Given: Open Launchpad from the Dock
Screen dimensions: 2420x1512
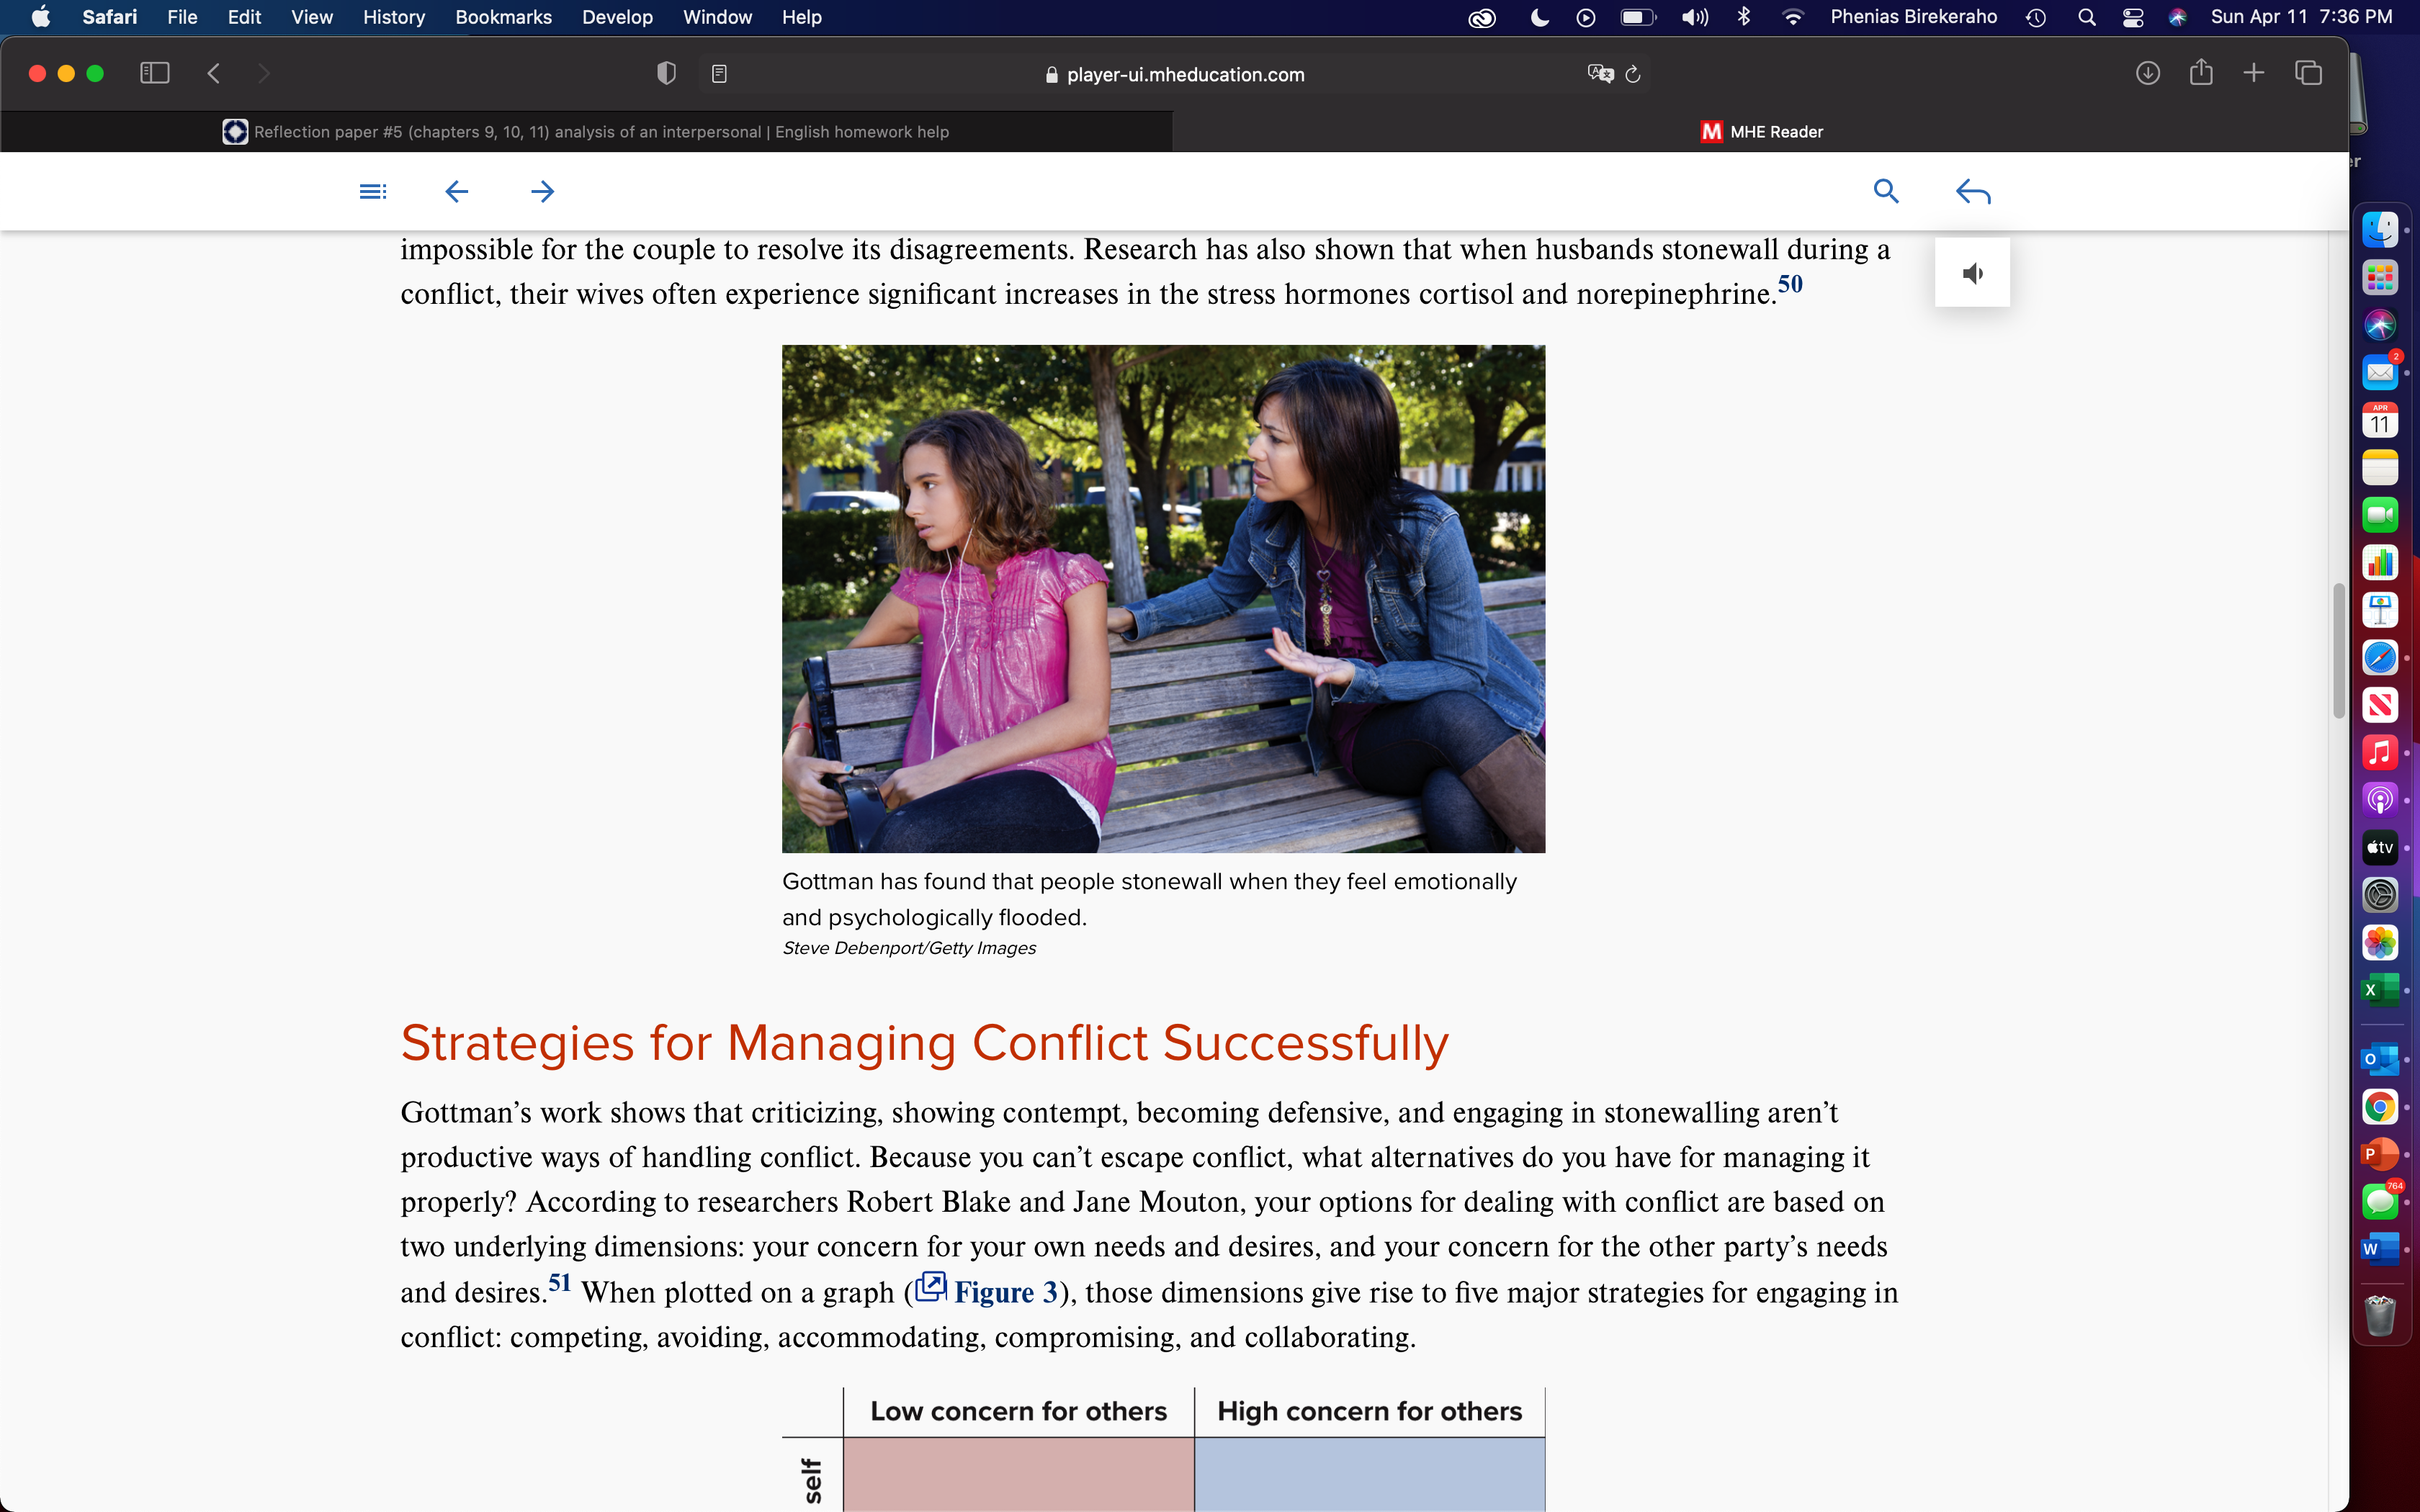Looking at the screenshot, I should tap(2380, 277).
